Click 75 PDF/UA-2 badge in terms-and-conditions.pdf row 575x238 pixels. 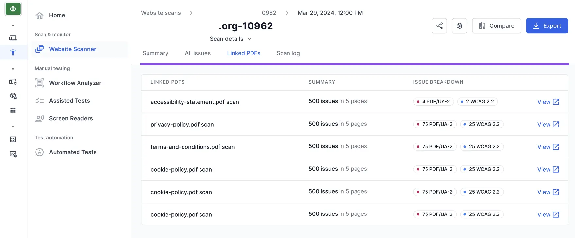[435, 147]
